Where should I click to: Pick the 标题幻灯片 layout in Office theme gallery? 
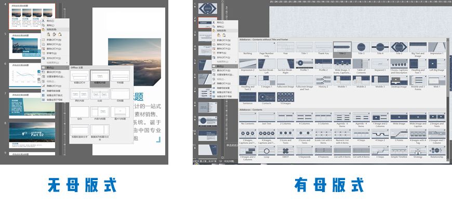pos(79,78)
